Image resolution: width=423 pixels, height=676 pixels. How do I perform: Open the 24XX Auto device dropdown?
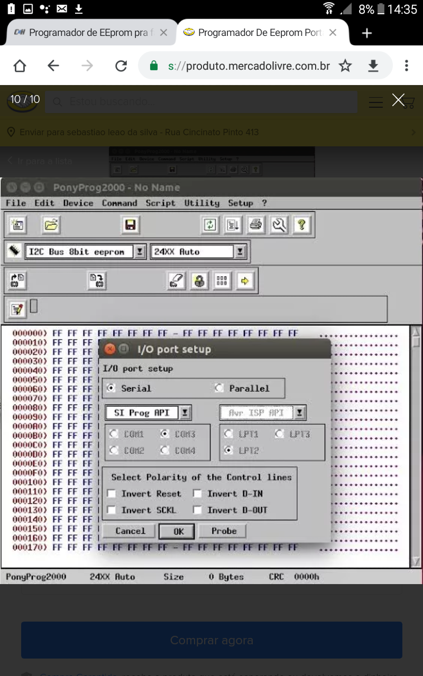(240, 252)
